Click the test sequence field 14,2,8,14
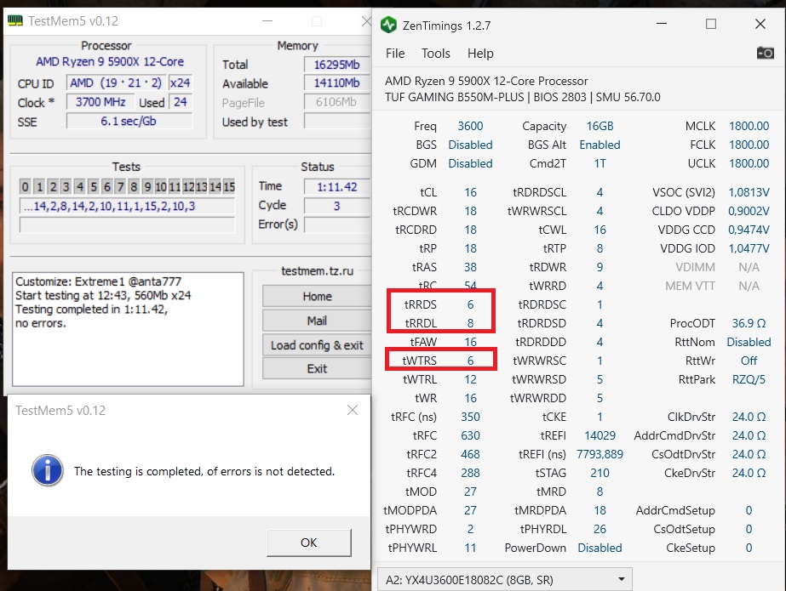The height and width of the screenshot is (591, 786). point(127,206)
